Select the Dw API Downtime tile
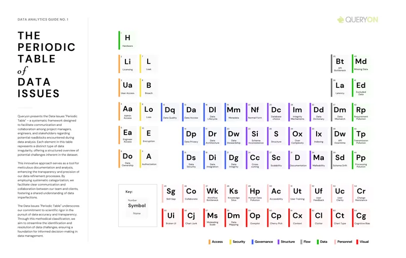406x258 pixels. tap(340, 136)
